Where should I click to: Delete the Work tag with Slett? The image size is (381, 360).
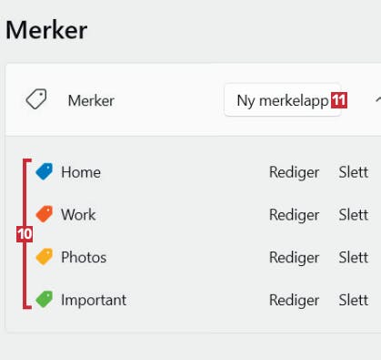[354, 215]
